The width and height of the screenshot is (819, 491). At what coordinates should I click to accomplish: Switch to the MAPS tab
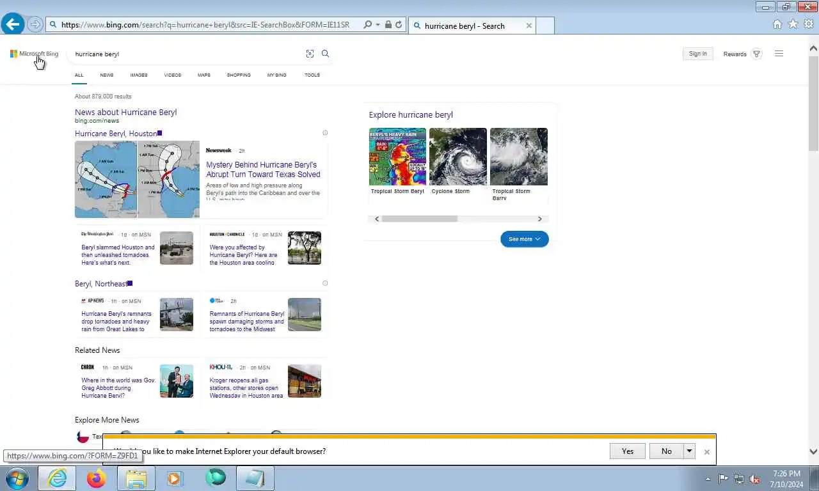tap(203, 75)
